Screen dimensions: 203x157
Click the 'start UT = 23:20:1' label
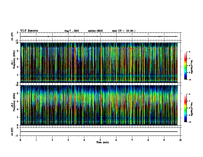click(124, 31)
